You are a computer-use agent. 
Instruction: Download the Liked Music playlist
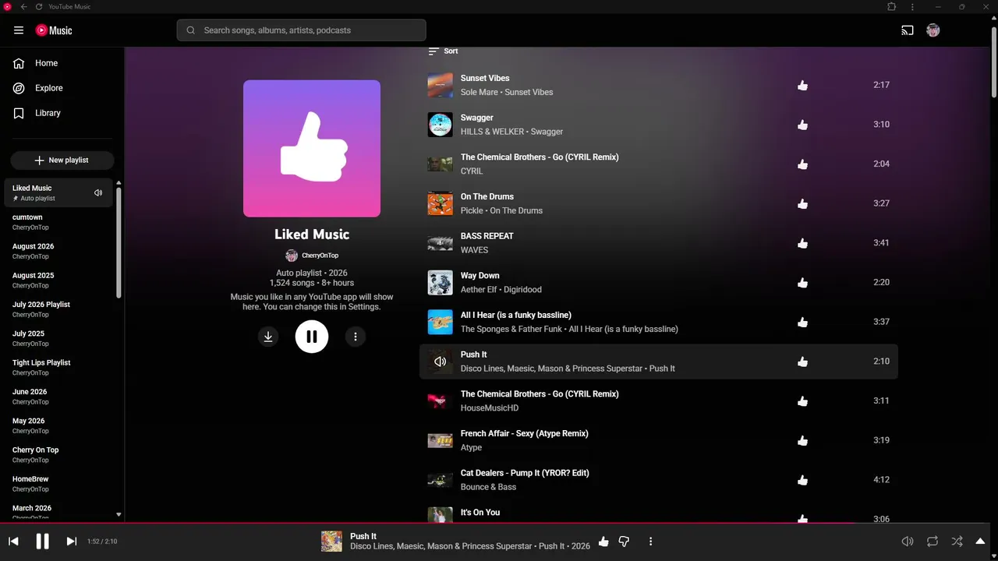[x=268, y=337]
